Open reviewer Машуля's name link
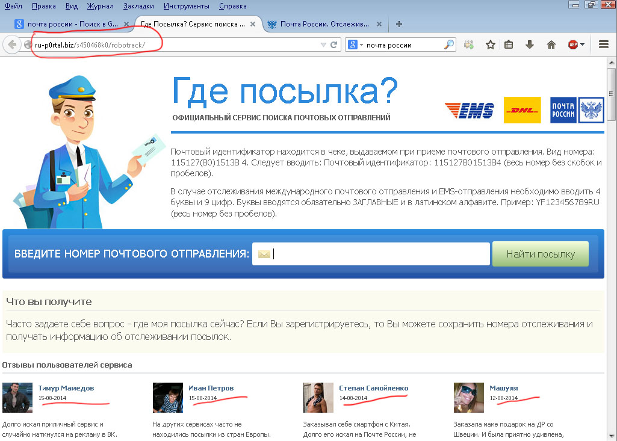Image resolution: width=617 pixels, height=441 pixels. coord(504,388)
